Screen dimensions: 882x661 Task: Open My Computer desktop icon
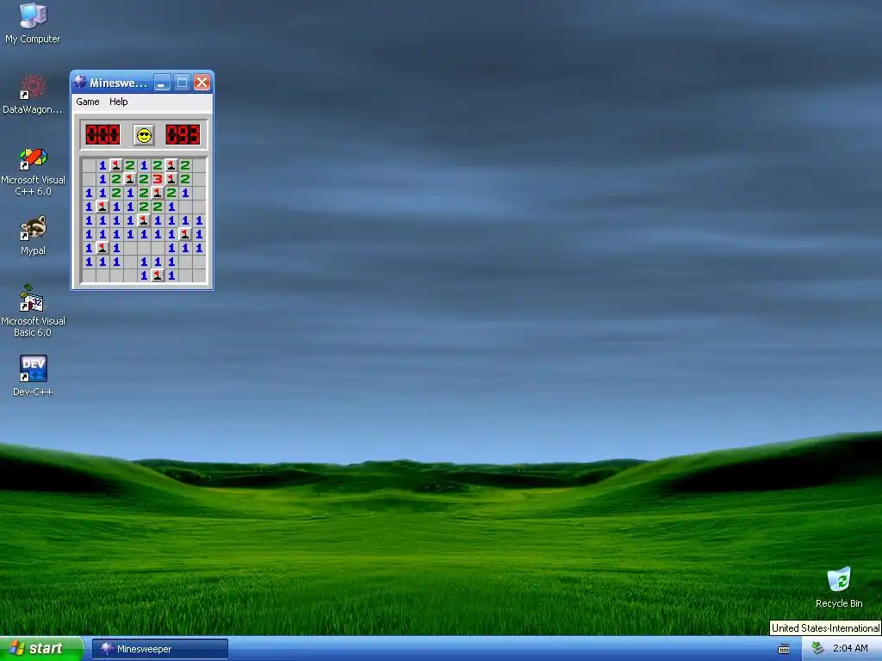pos(33,23)
